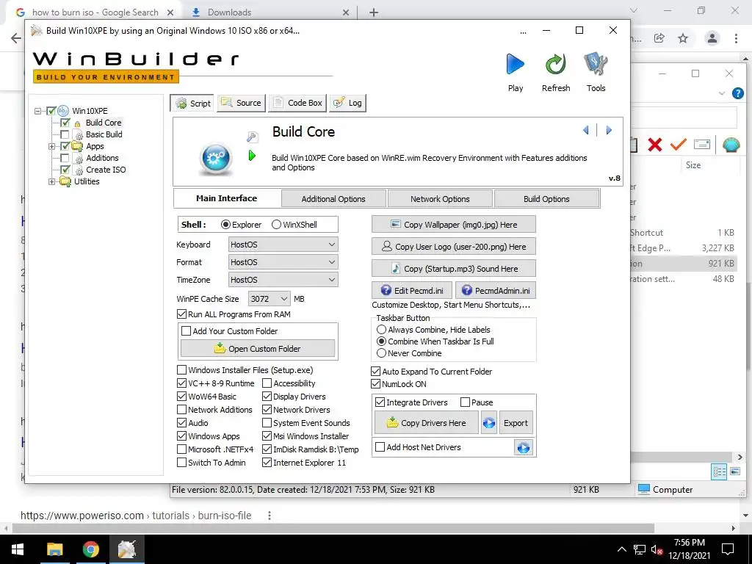Expand the Apps tree node
The width and height of the screenshot is (752, 564).
(x=52, y=146)
